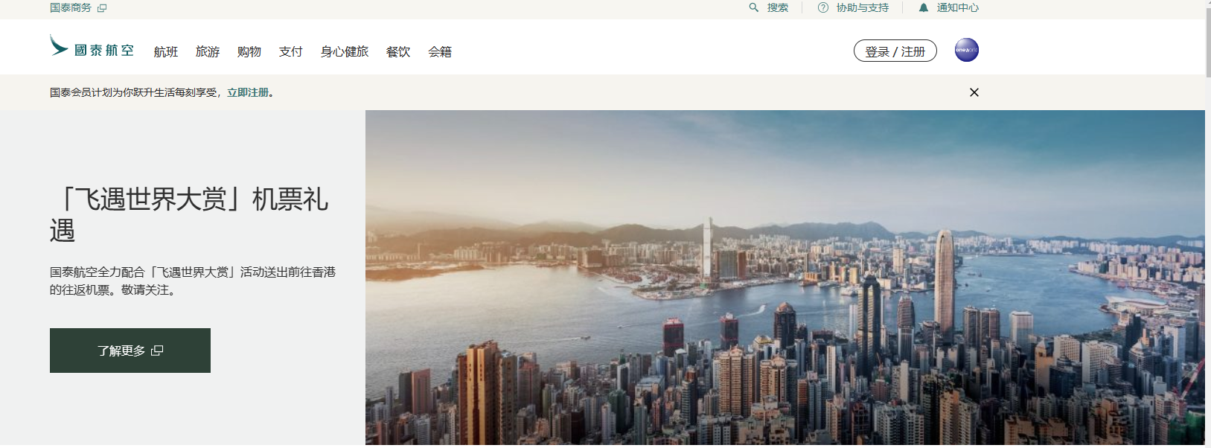Expand the 购物 navigation menu

[x=249, y=51]
